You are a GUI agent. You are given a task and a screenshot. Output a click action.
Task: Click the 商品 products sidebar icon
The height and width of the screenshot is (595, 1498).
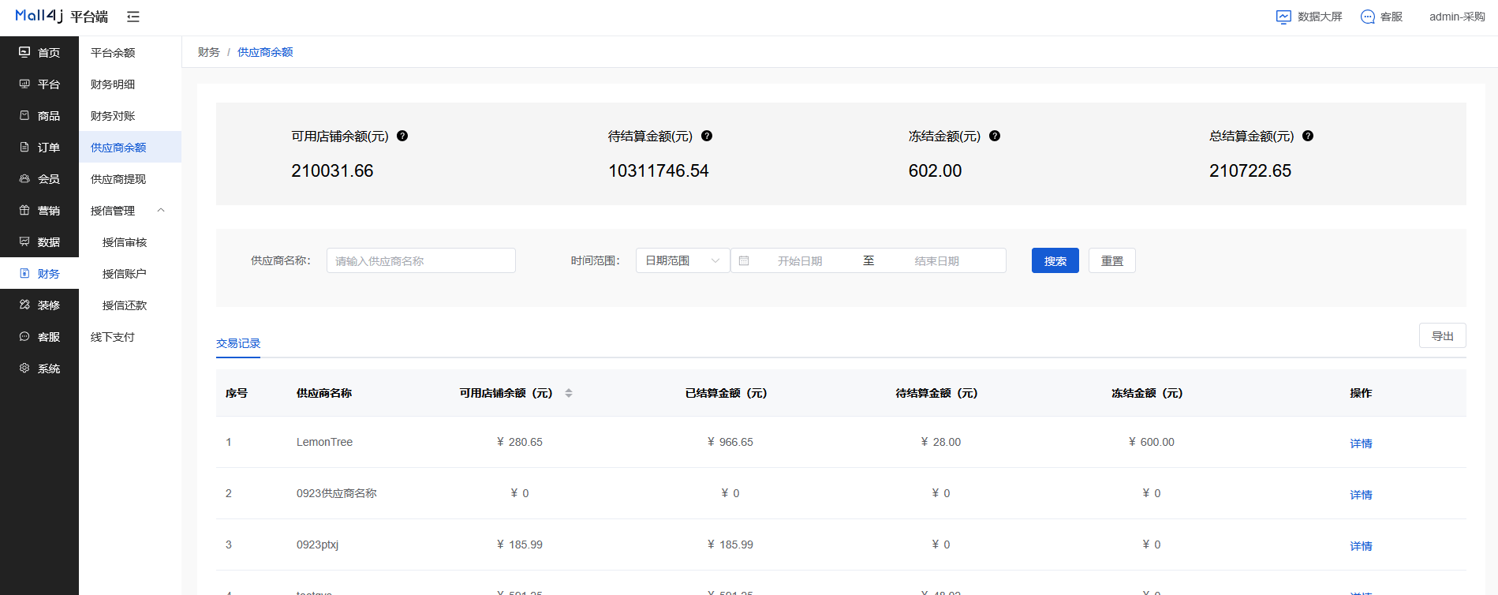click(24, 115)
